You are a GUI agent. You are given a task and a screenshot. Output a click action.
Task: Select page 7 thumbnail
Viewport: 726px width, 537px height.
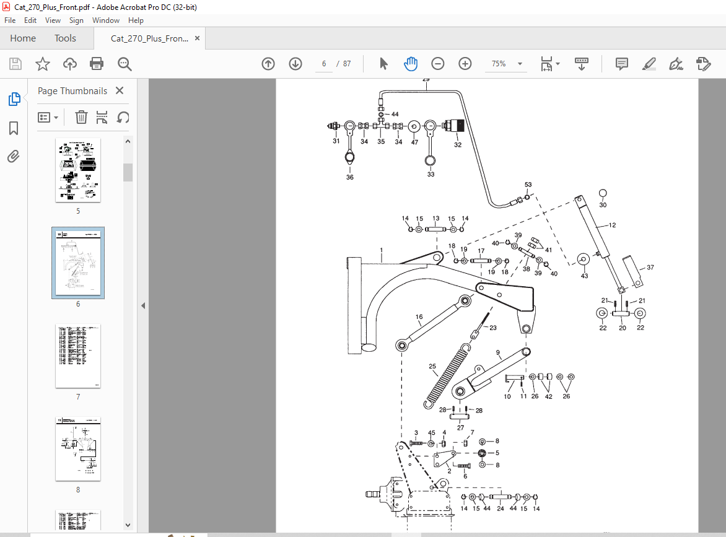[x=78, y=356]
